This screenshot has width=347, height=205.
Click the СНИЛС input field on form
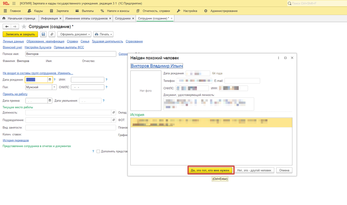point(87,87)
